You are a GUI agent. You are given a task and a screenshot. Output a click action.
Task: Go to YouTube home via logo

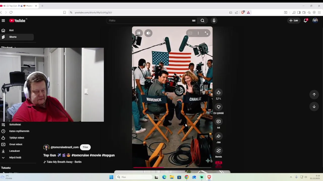(x=18, y=21)
